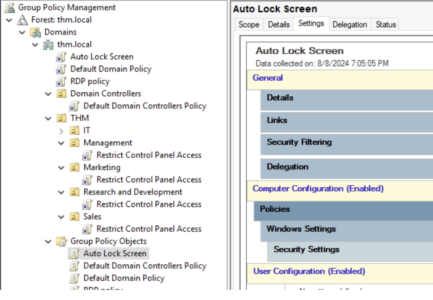Image resolution: width=433 pixels, height=300 pixels.
Task: Collapse the Group Policy Objects node
Action: [49, 241]
